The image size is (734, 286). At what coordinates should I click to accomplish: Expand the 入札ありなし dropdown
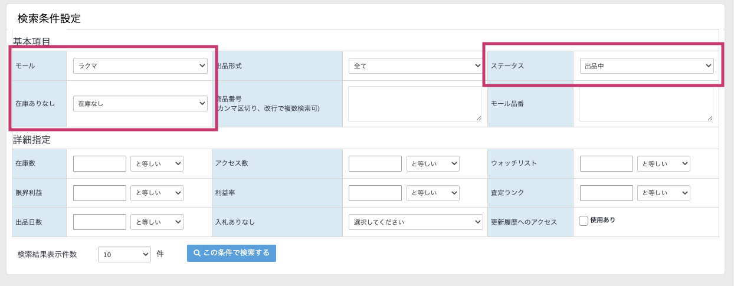[x=415, y=222]
